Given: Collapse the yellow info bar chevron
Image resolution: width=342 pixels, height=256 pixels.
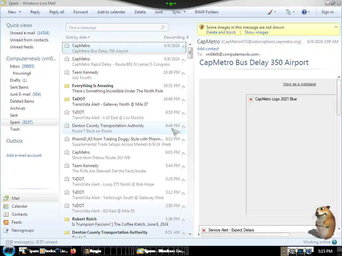Looking at the screenshot, I should 336,27.
